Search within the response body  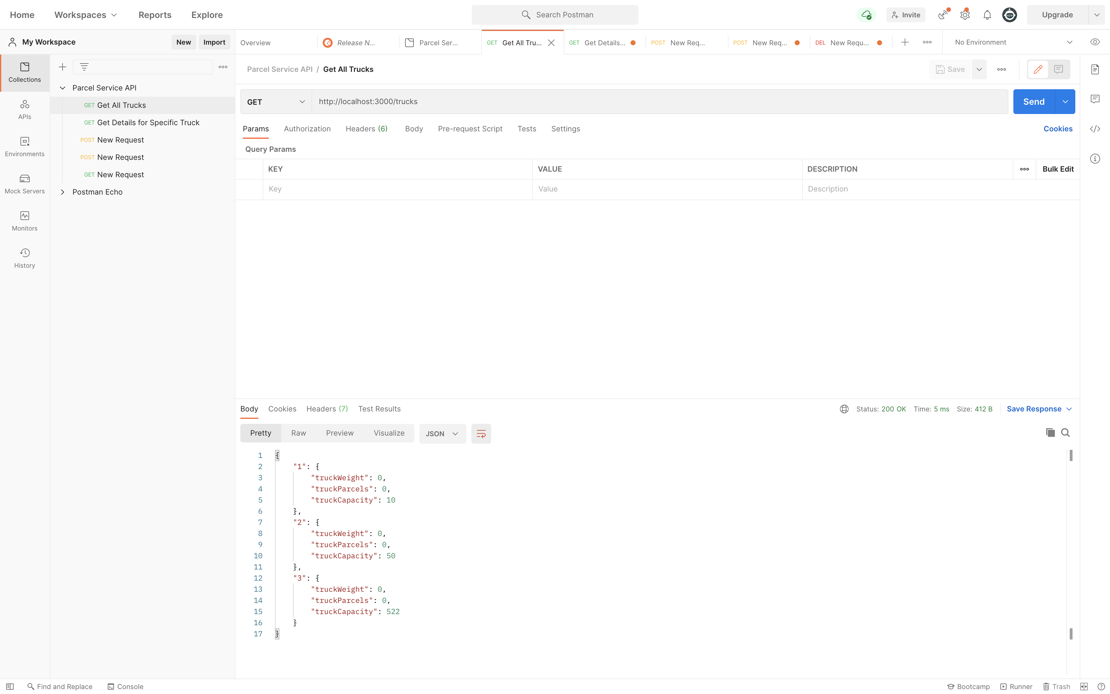[1065, 433]
